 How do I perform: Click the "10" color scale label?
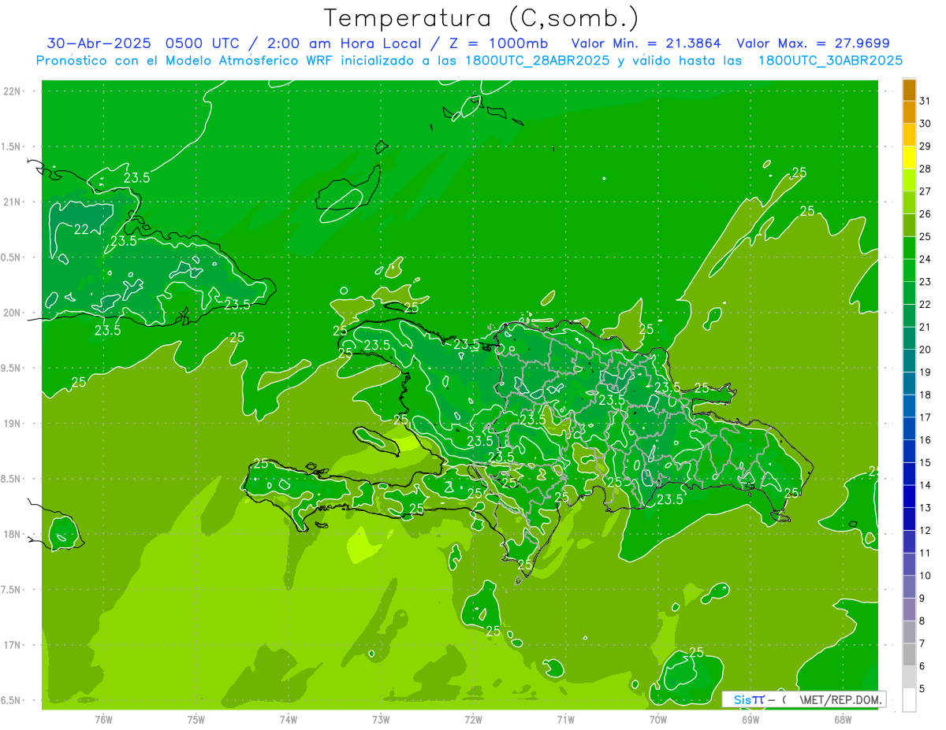pos(926,576)
